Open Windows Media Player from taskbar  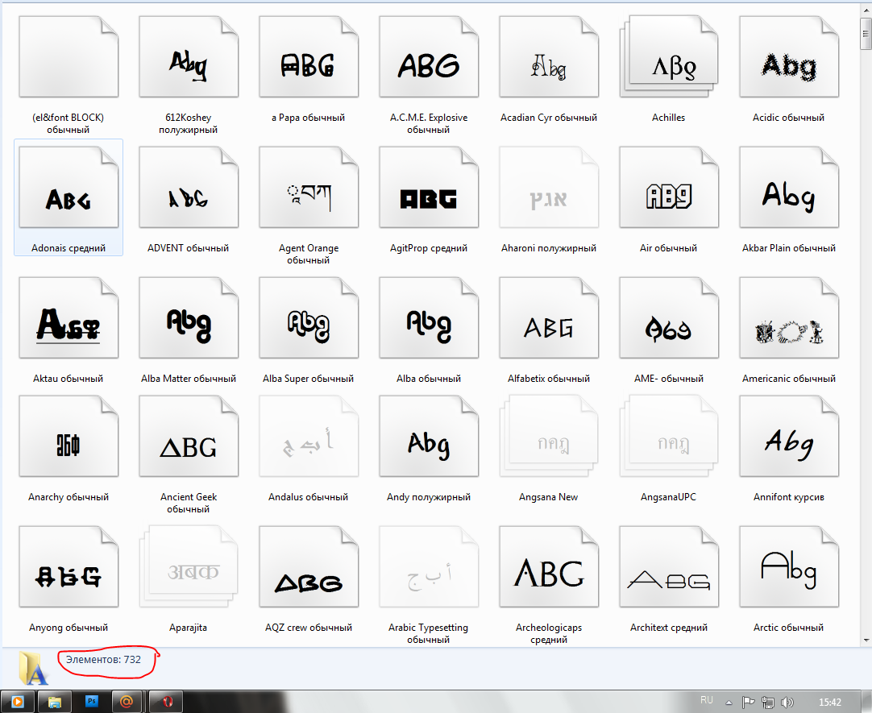click(17, 702)
